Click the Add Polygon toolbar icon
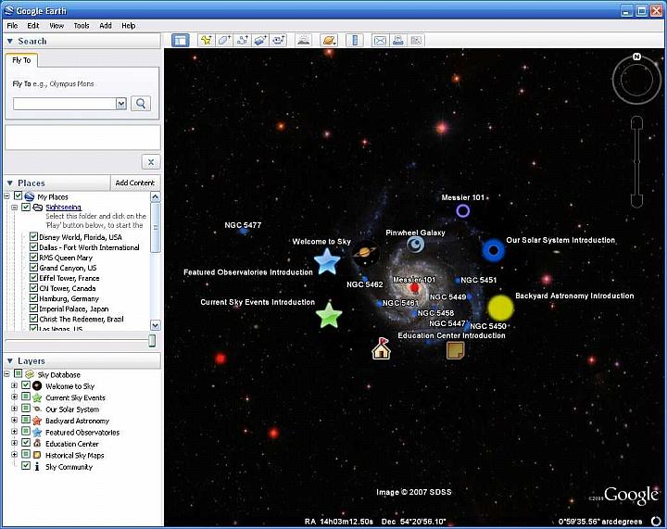The image size is (667, 529). point(224,41)
